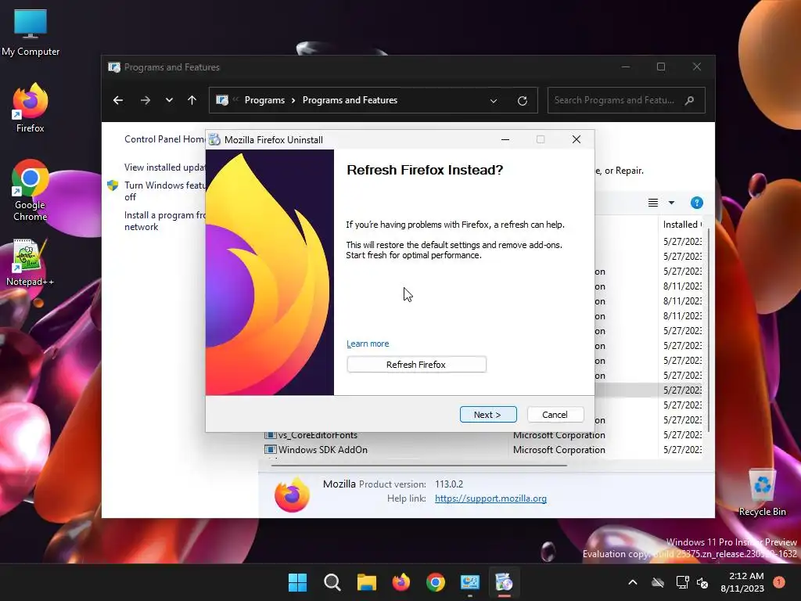The height and width of the screenshot is (601, 801).
Task: Select Programs breadcrumb in address bar
Action: (x=264, y=100)
